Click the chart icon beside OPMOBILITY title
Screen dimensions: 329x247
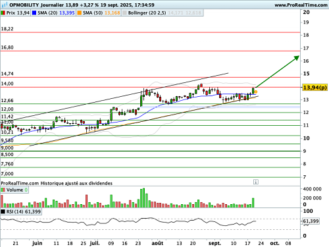[x=5, y=5]
